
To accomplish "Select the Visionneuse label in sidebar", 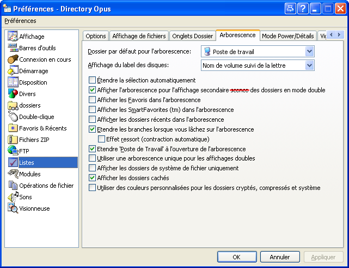I will 34,209.
